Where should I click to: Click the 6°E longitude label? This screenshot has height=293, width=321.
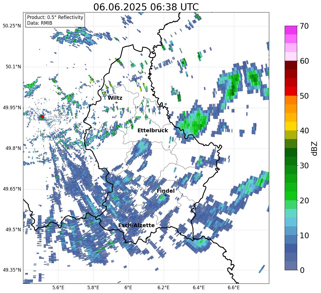pyautogui.click(x=128, y=288)
